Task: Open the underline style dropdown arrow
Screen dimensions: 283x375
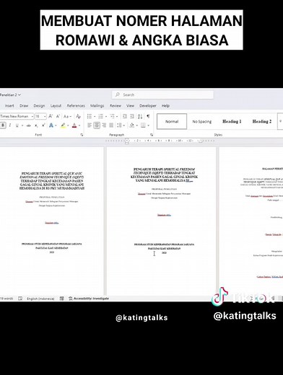Action: pyautogui.click(x=22, y=125)
